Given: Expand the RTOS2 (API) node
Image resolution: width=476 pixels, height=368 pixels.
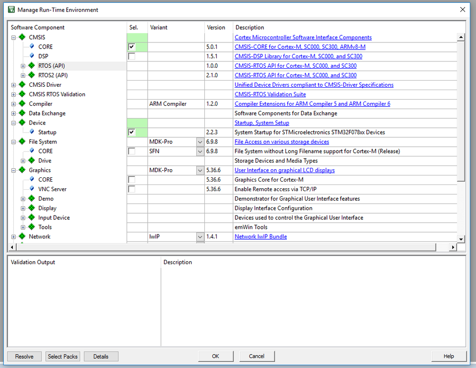Looking at the screenshot, I should pos(23,75).
